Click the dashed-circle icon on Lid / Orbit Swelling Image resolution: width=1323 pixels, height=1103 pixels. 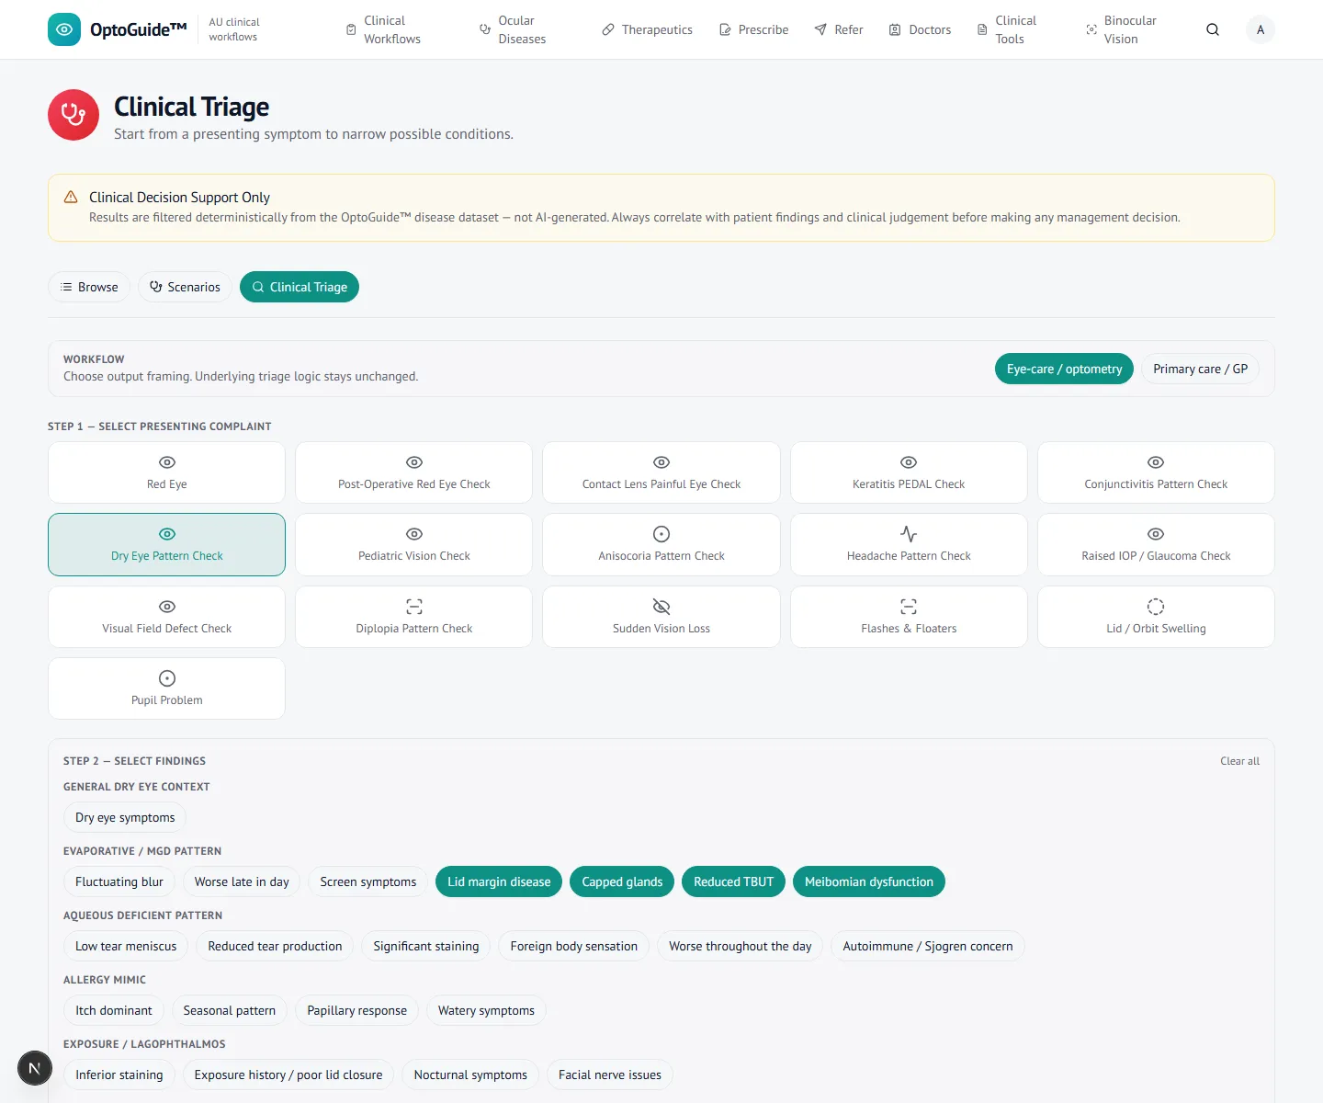[1156, 607]
